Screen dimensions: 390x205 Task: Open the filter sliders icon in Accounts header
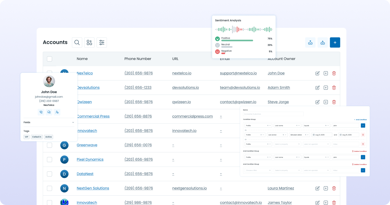pyautogui.click(x=102, y=43)
